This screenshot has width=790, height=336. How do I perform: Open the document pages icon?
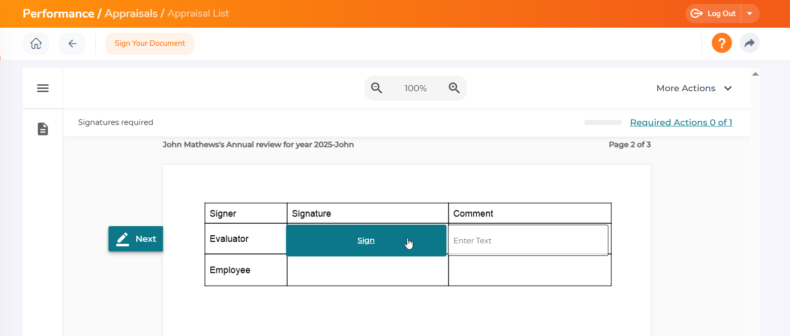43,129
